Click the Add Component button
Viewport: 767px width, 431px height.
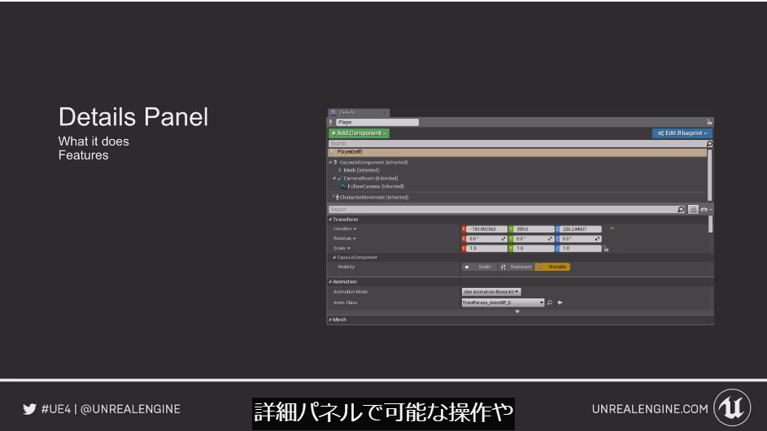pos(359,133)
